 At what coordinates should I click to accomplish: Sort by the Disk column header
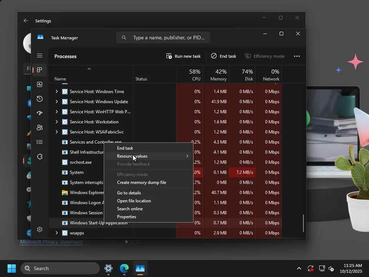point(243,75)
